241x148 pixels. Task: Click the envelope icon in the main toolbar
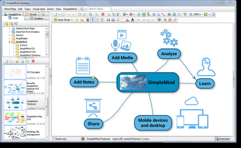179,15
